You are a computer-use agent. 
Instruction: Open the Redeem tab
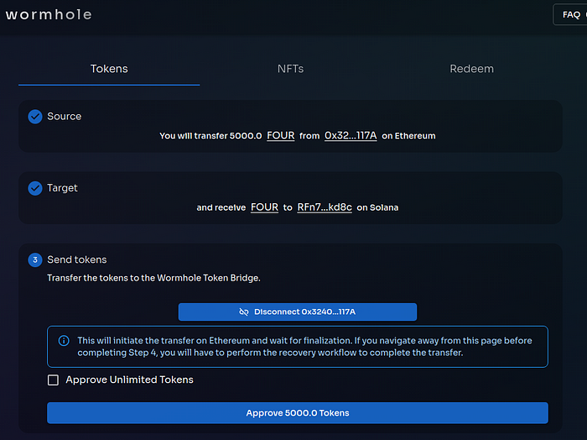pyautogui.click(x=471, y=69)
